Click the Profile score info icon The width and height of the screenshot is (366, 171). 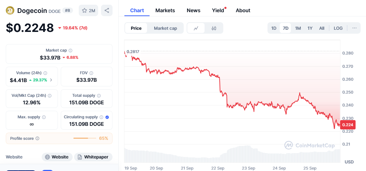37,138
